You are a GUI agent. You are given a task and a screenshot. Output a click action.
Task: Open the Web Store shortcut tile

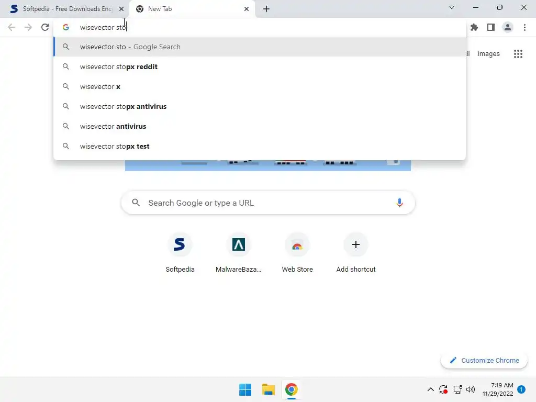297,253
